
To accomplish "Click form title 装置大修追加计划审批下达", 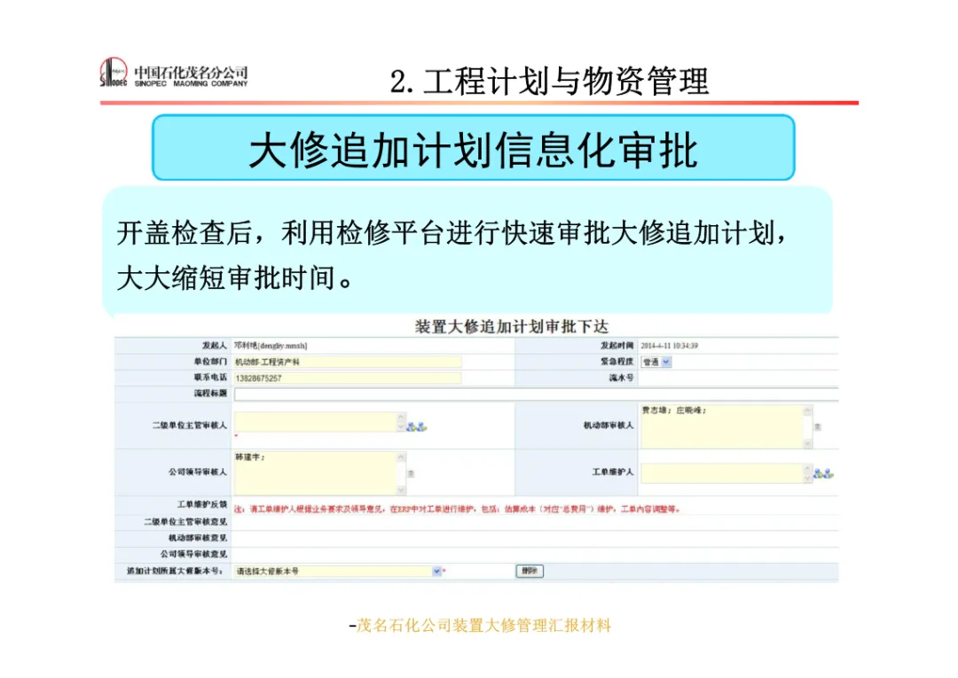I will pyautogui.click(x=512, y=326).
